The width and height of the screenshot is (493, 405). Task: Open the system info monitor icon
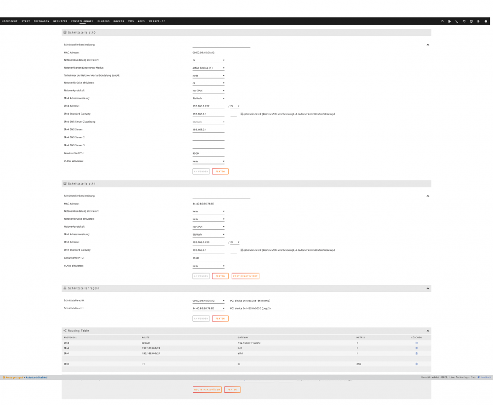tap(471, 21)
